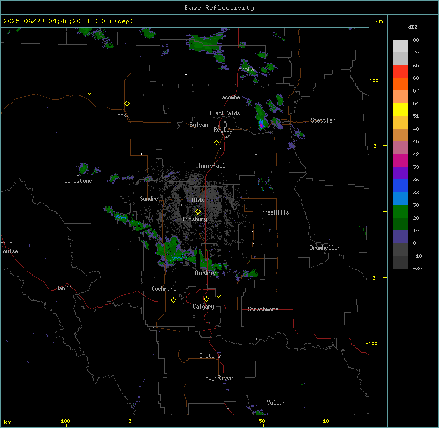
Task: Click the yellow marker at Calgary
Action: [206, 299]
